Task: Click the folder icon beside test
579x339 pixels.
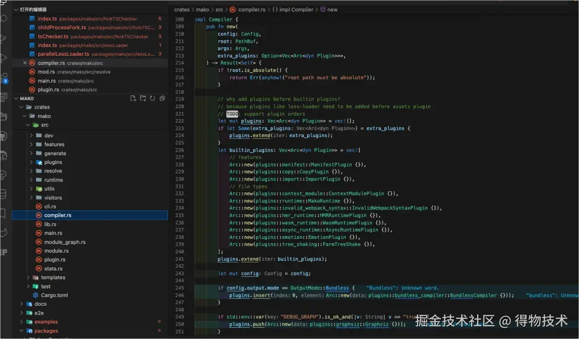Action: point(35,287)
